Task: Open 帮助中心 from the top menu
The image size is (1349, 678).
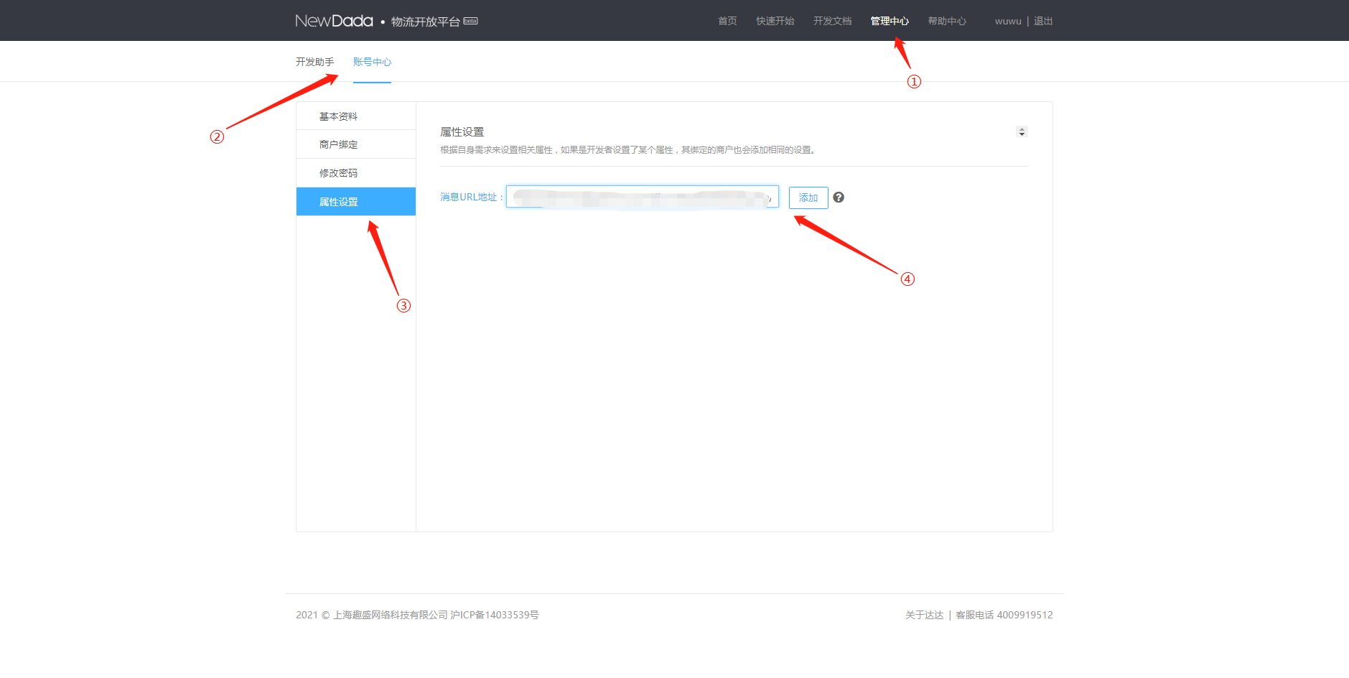Action: [x=946, y=21]
